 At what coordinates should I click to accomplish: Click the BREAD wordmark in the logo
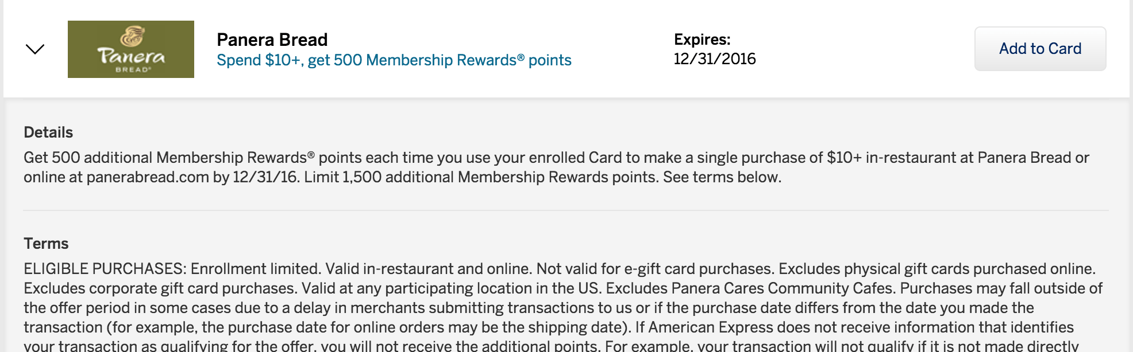pos(133,70)
